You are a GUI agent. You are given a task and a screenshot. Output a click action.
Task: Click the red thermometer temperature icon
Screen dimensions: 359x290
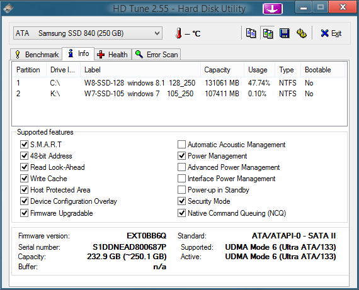pos(179,33)
